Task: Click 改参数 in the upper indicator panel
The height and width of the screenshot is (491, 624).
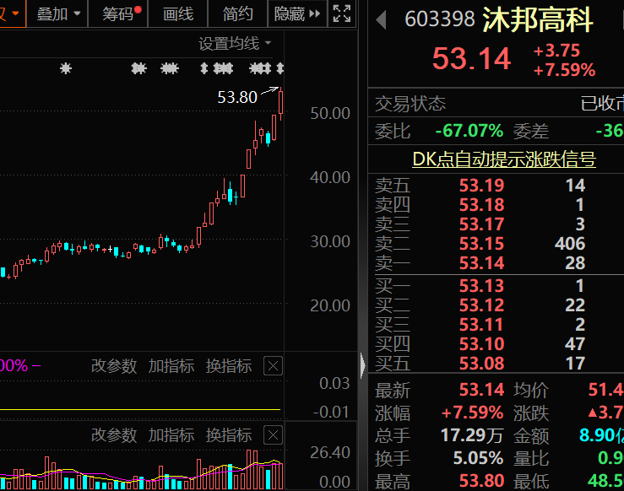Action: (x=114, y=366)
